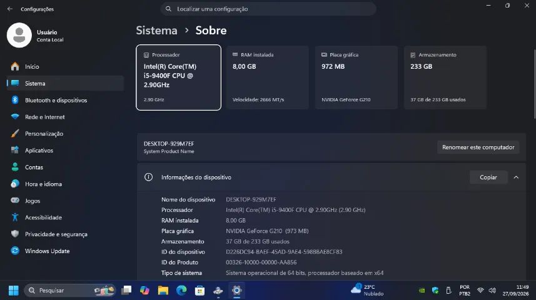Select the Processador info card
This screenshot has height=300, width=536.
[x=178, y=77]
